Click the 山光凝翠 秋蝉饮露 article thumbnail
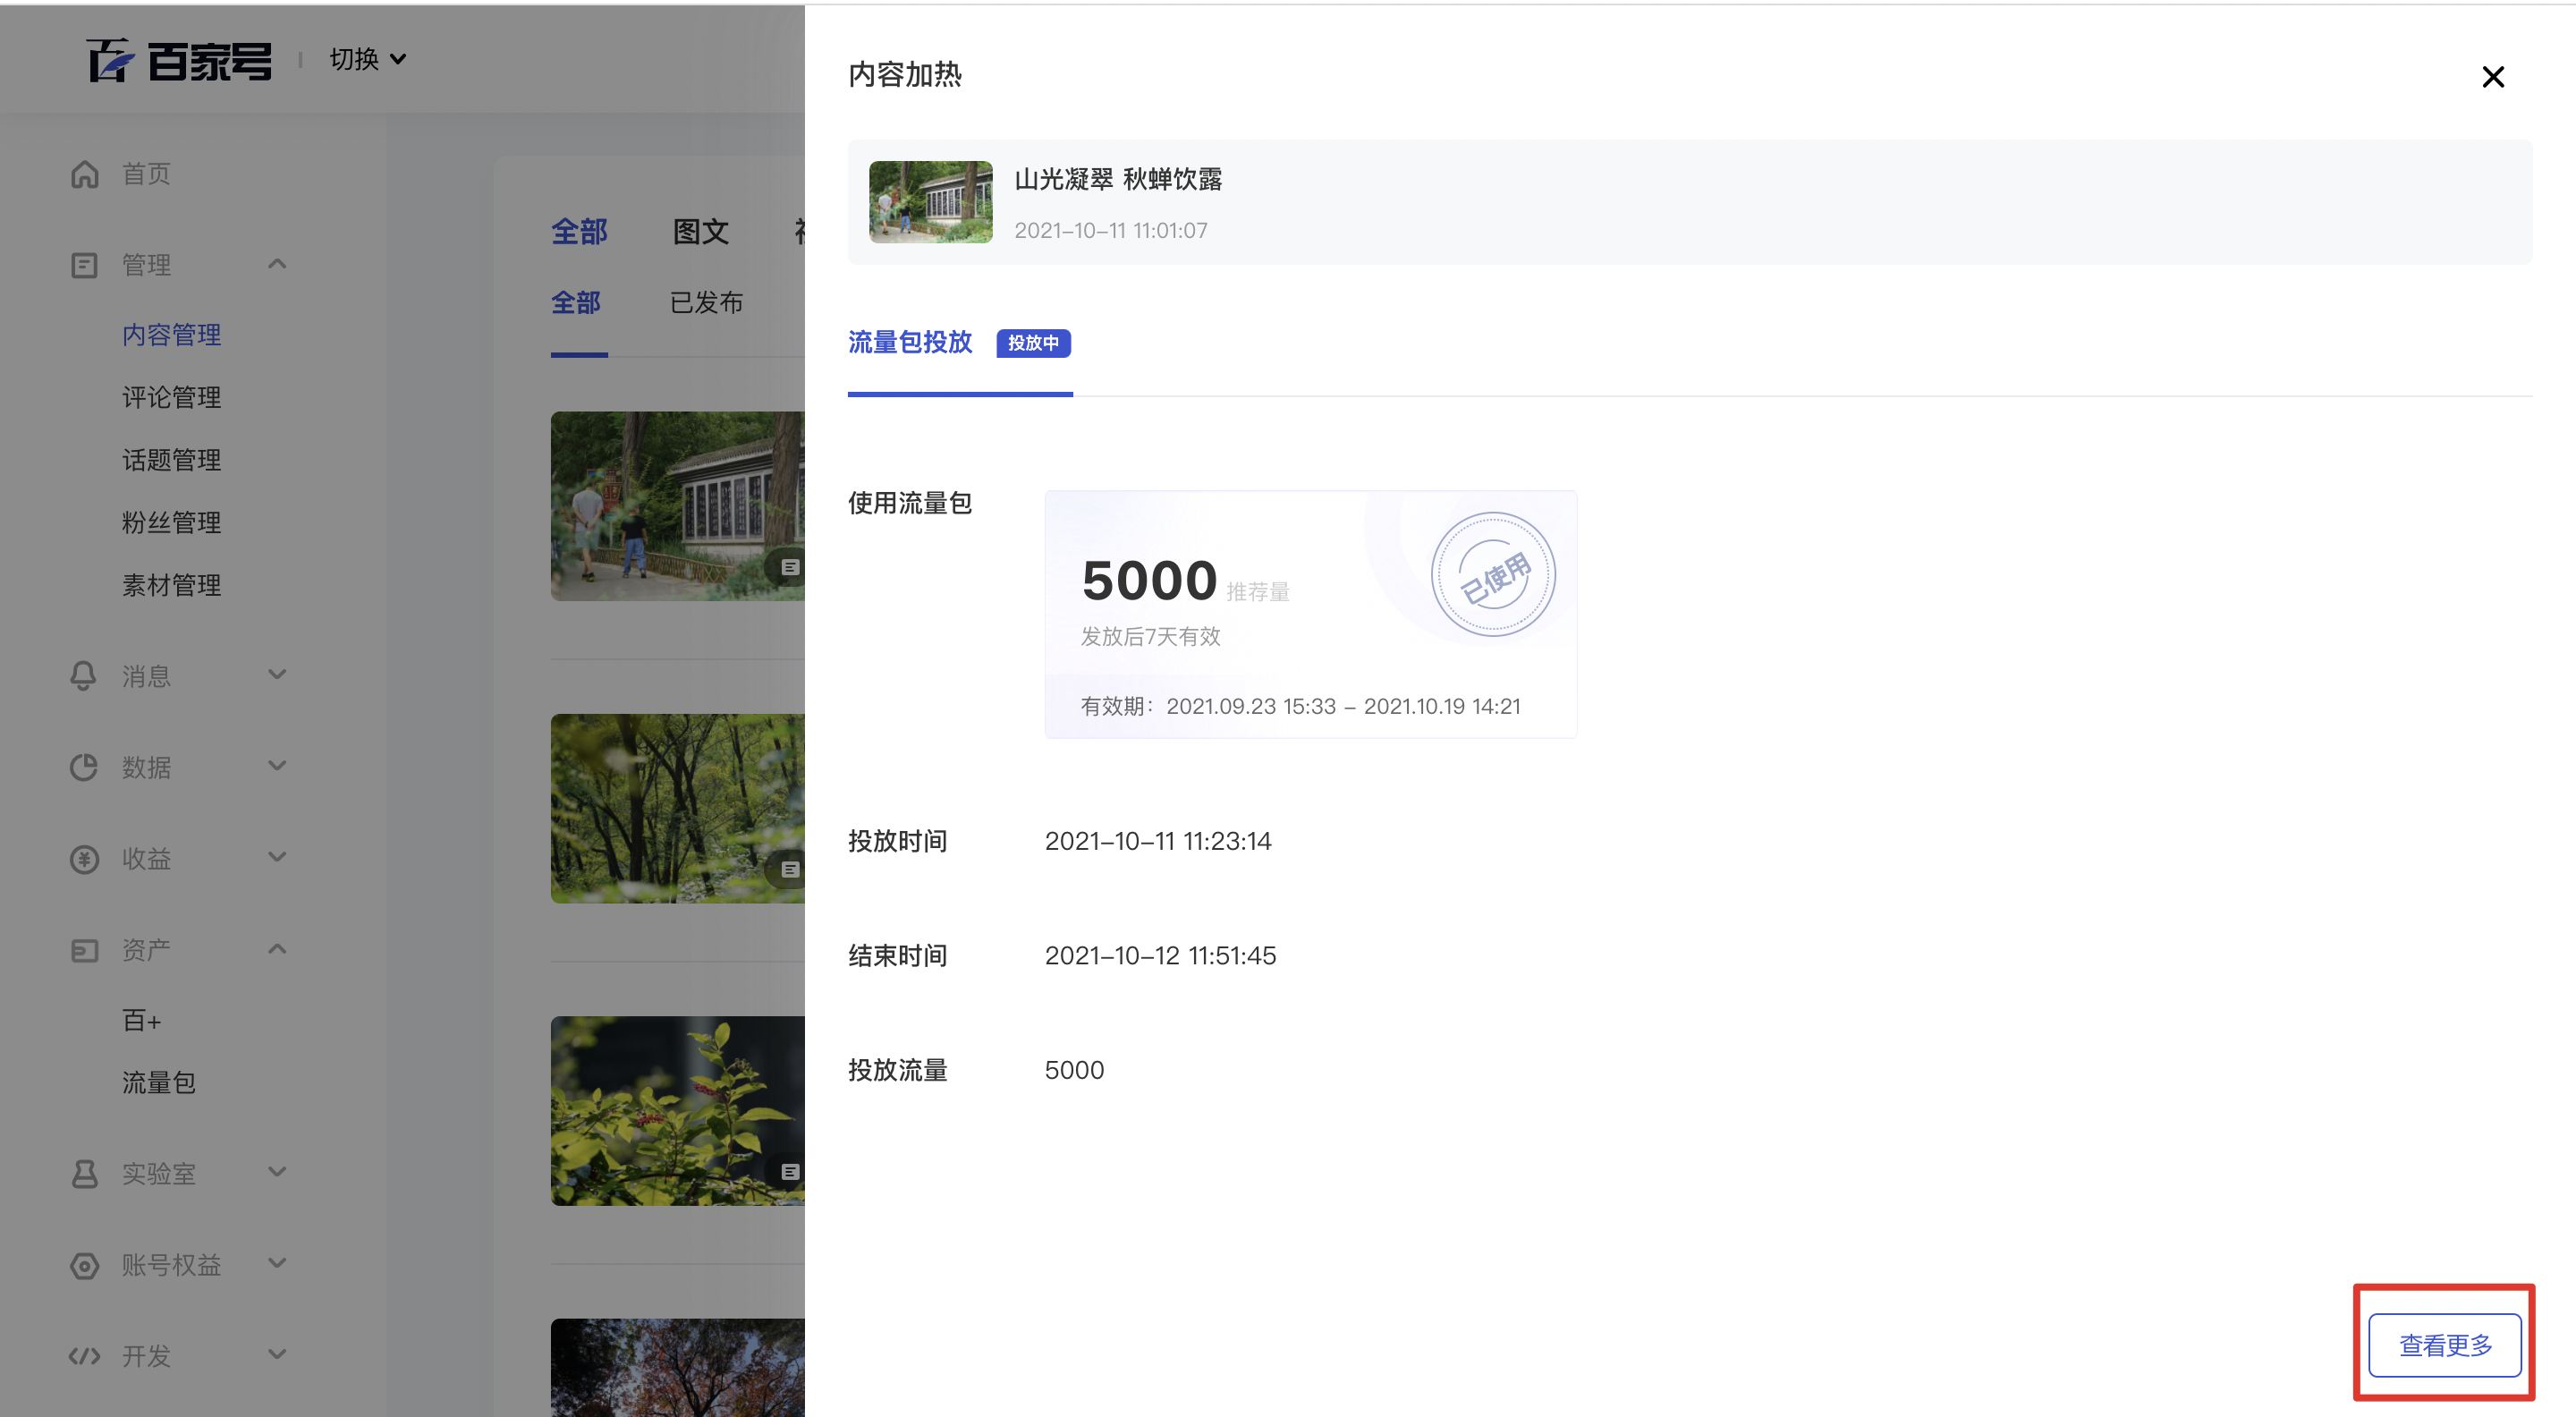 pyautogui.click(x=930, y=202)
